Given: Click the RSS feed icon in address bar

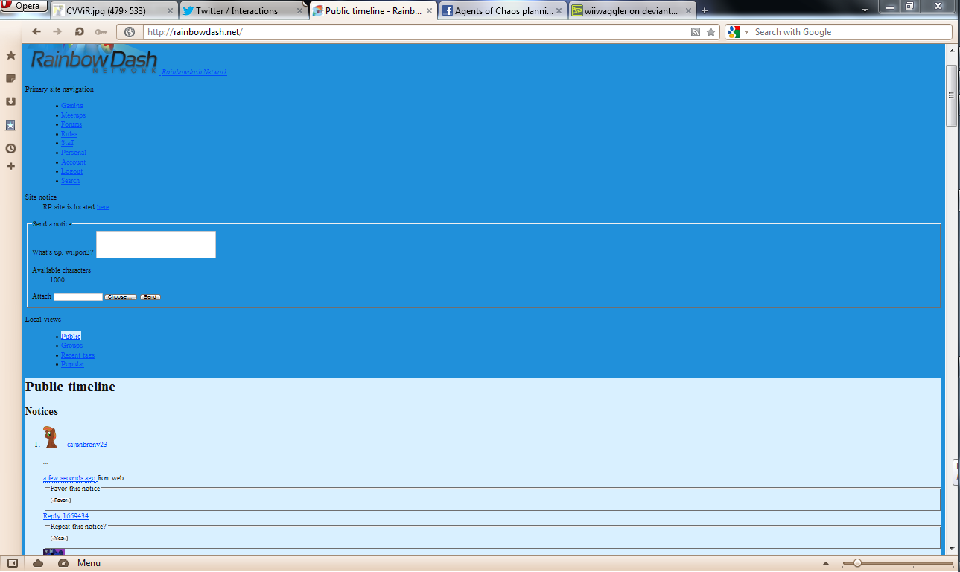Looking at the screenshot, I should (696, 32).
